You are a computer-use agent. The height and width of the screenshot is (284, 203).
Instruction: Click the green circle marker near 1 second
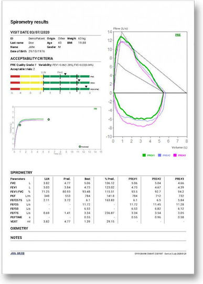point(20,125)
